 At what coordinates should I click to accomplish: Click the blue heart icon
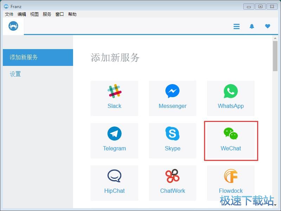click(x=268, y=26)
